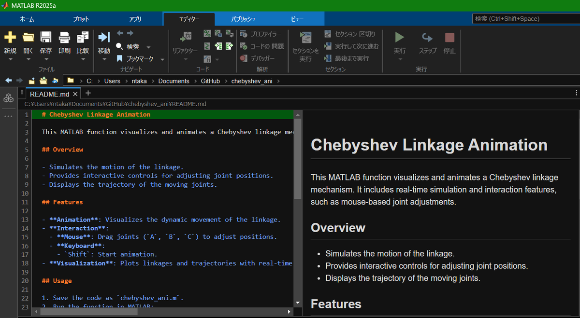
Task: Click the 検索 (Ctrl+Shift+Space) search field
Action: [526, 18]
